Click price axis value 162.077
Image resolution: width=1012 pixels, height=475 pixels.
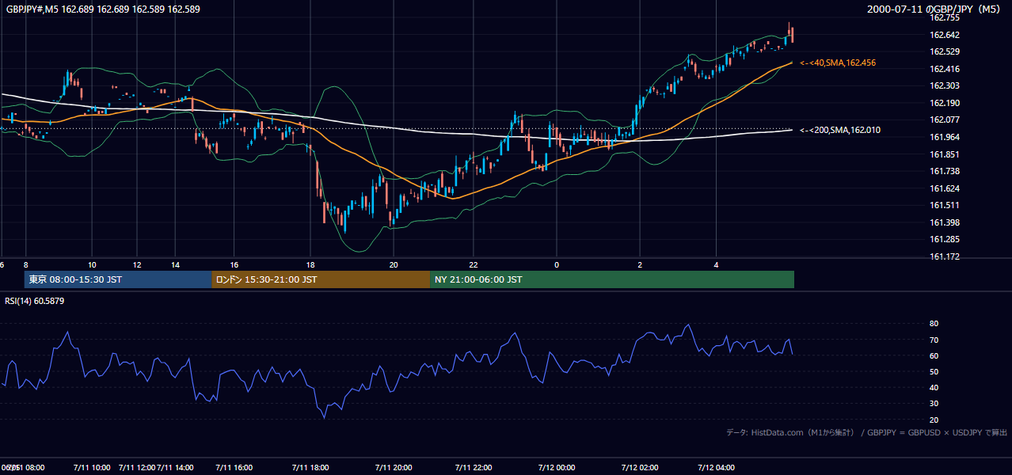[x=944, y=120]
